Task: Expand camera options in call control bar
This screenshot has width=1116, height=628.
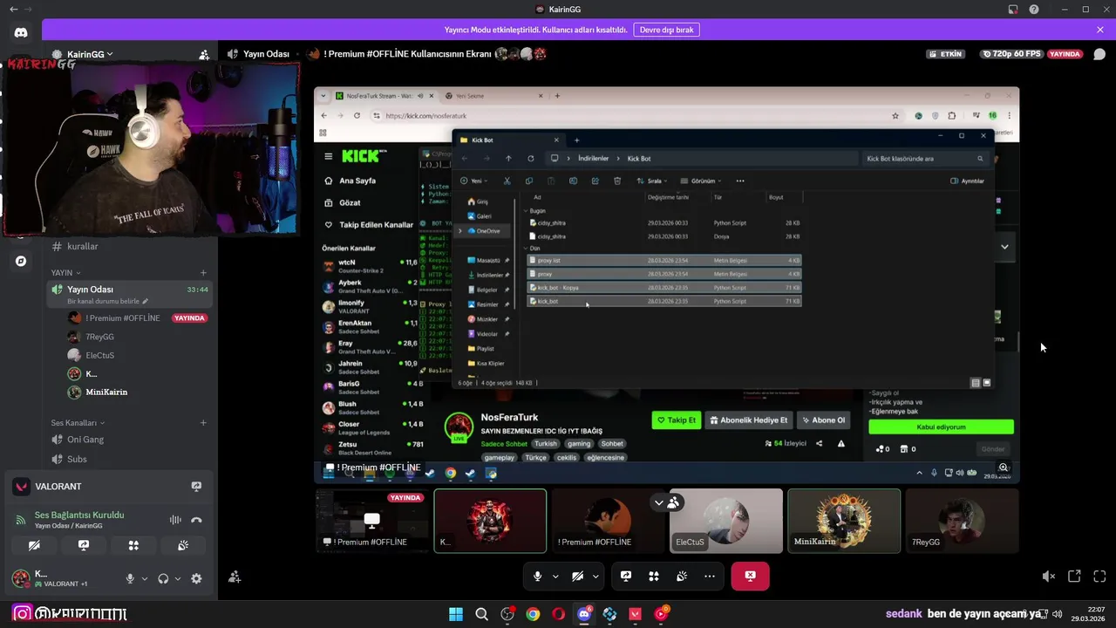Action: tap(595, 577)
